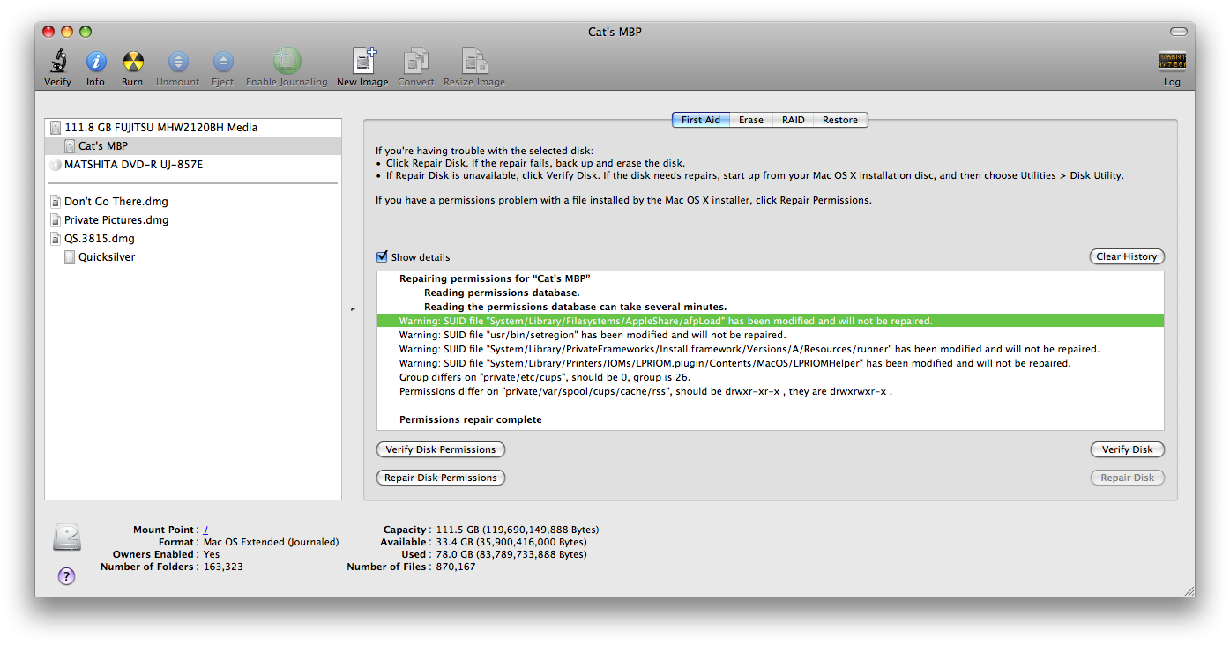Select Private Pictures.dmg image
Image resolution: width=1230 pixels, height=645 pixels.
(193, 220)
